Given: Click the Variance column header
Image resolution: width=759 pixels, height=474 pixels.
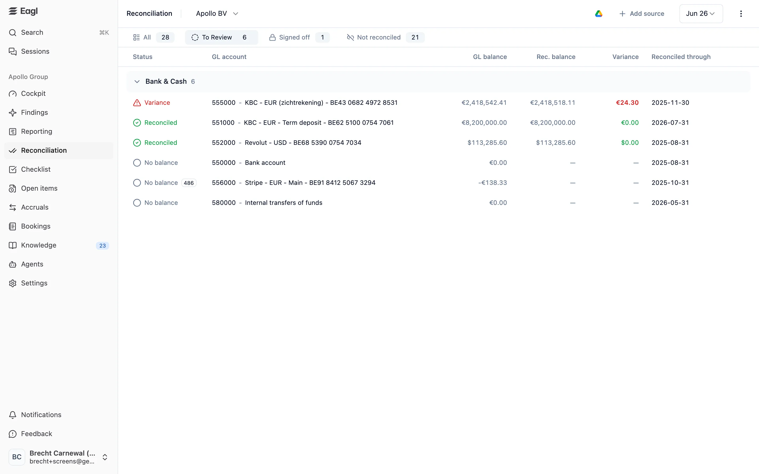Looking at the screenshot, I should coord(625,57).
